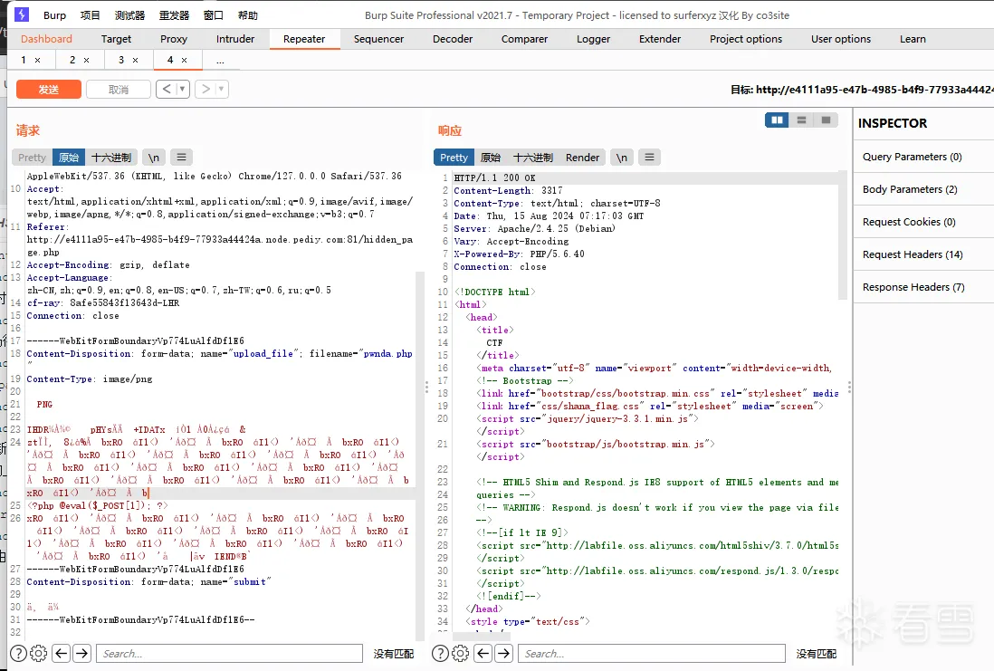Select response Render view
The height and width of the screenshot is (671, 994).
[582, 158]
